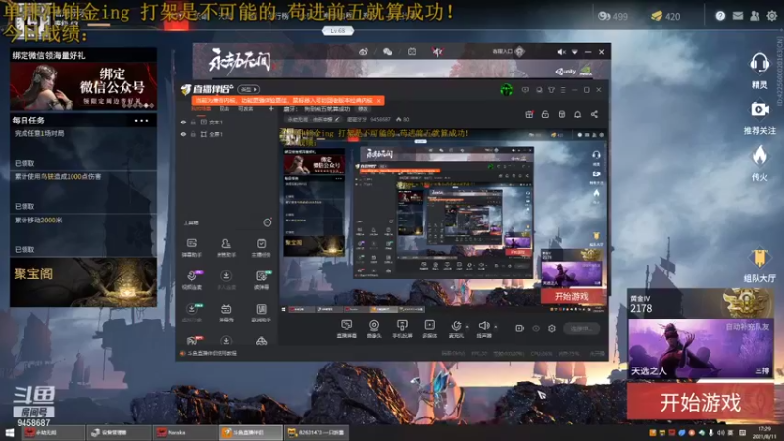The image size is (784, 441).
Task: Open the toolbox more options circle icon
Action: 268,222
